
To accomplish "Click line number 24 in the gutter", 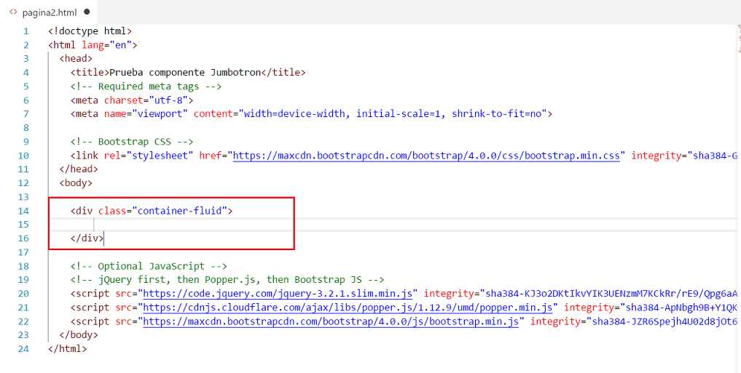I will click(x=23, y=349).
